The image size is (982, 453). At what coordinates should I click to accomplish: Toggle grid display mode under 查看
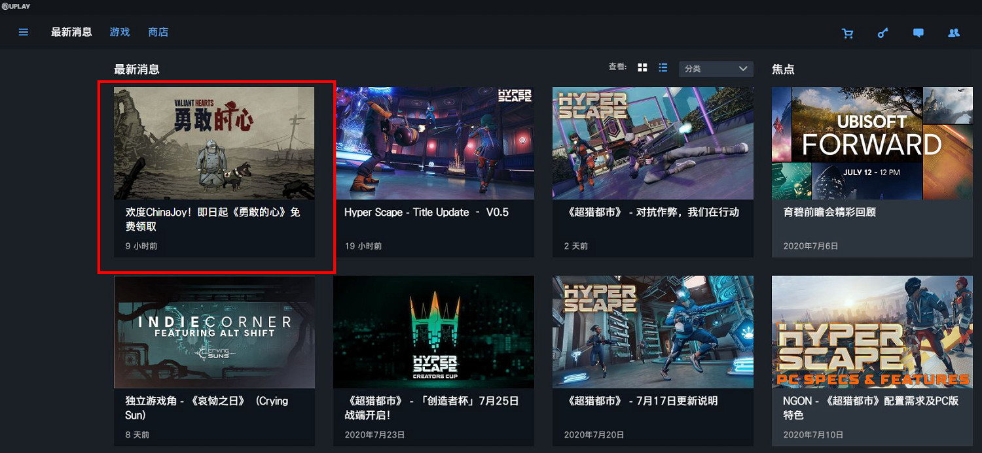coord(642,67)
